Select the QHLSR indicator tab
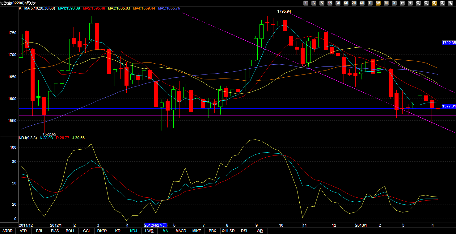Viewport: 456px width, 234px height. pos(228,231)
